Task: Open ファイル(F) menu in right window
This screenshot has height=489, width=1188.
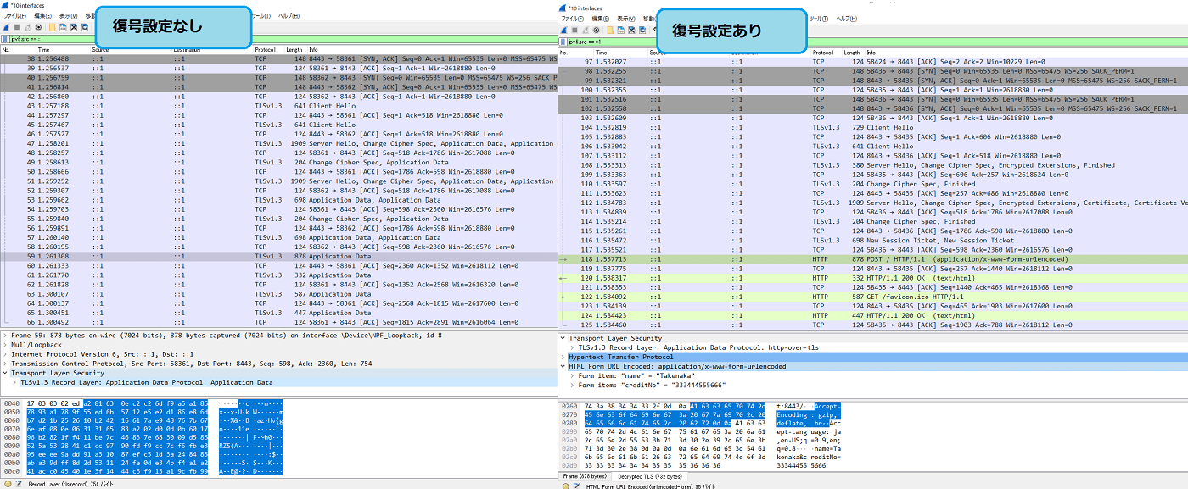Action: click(x=572, y=19)
